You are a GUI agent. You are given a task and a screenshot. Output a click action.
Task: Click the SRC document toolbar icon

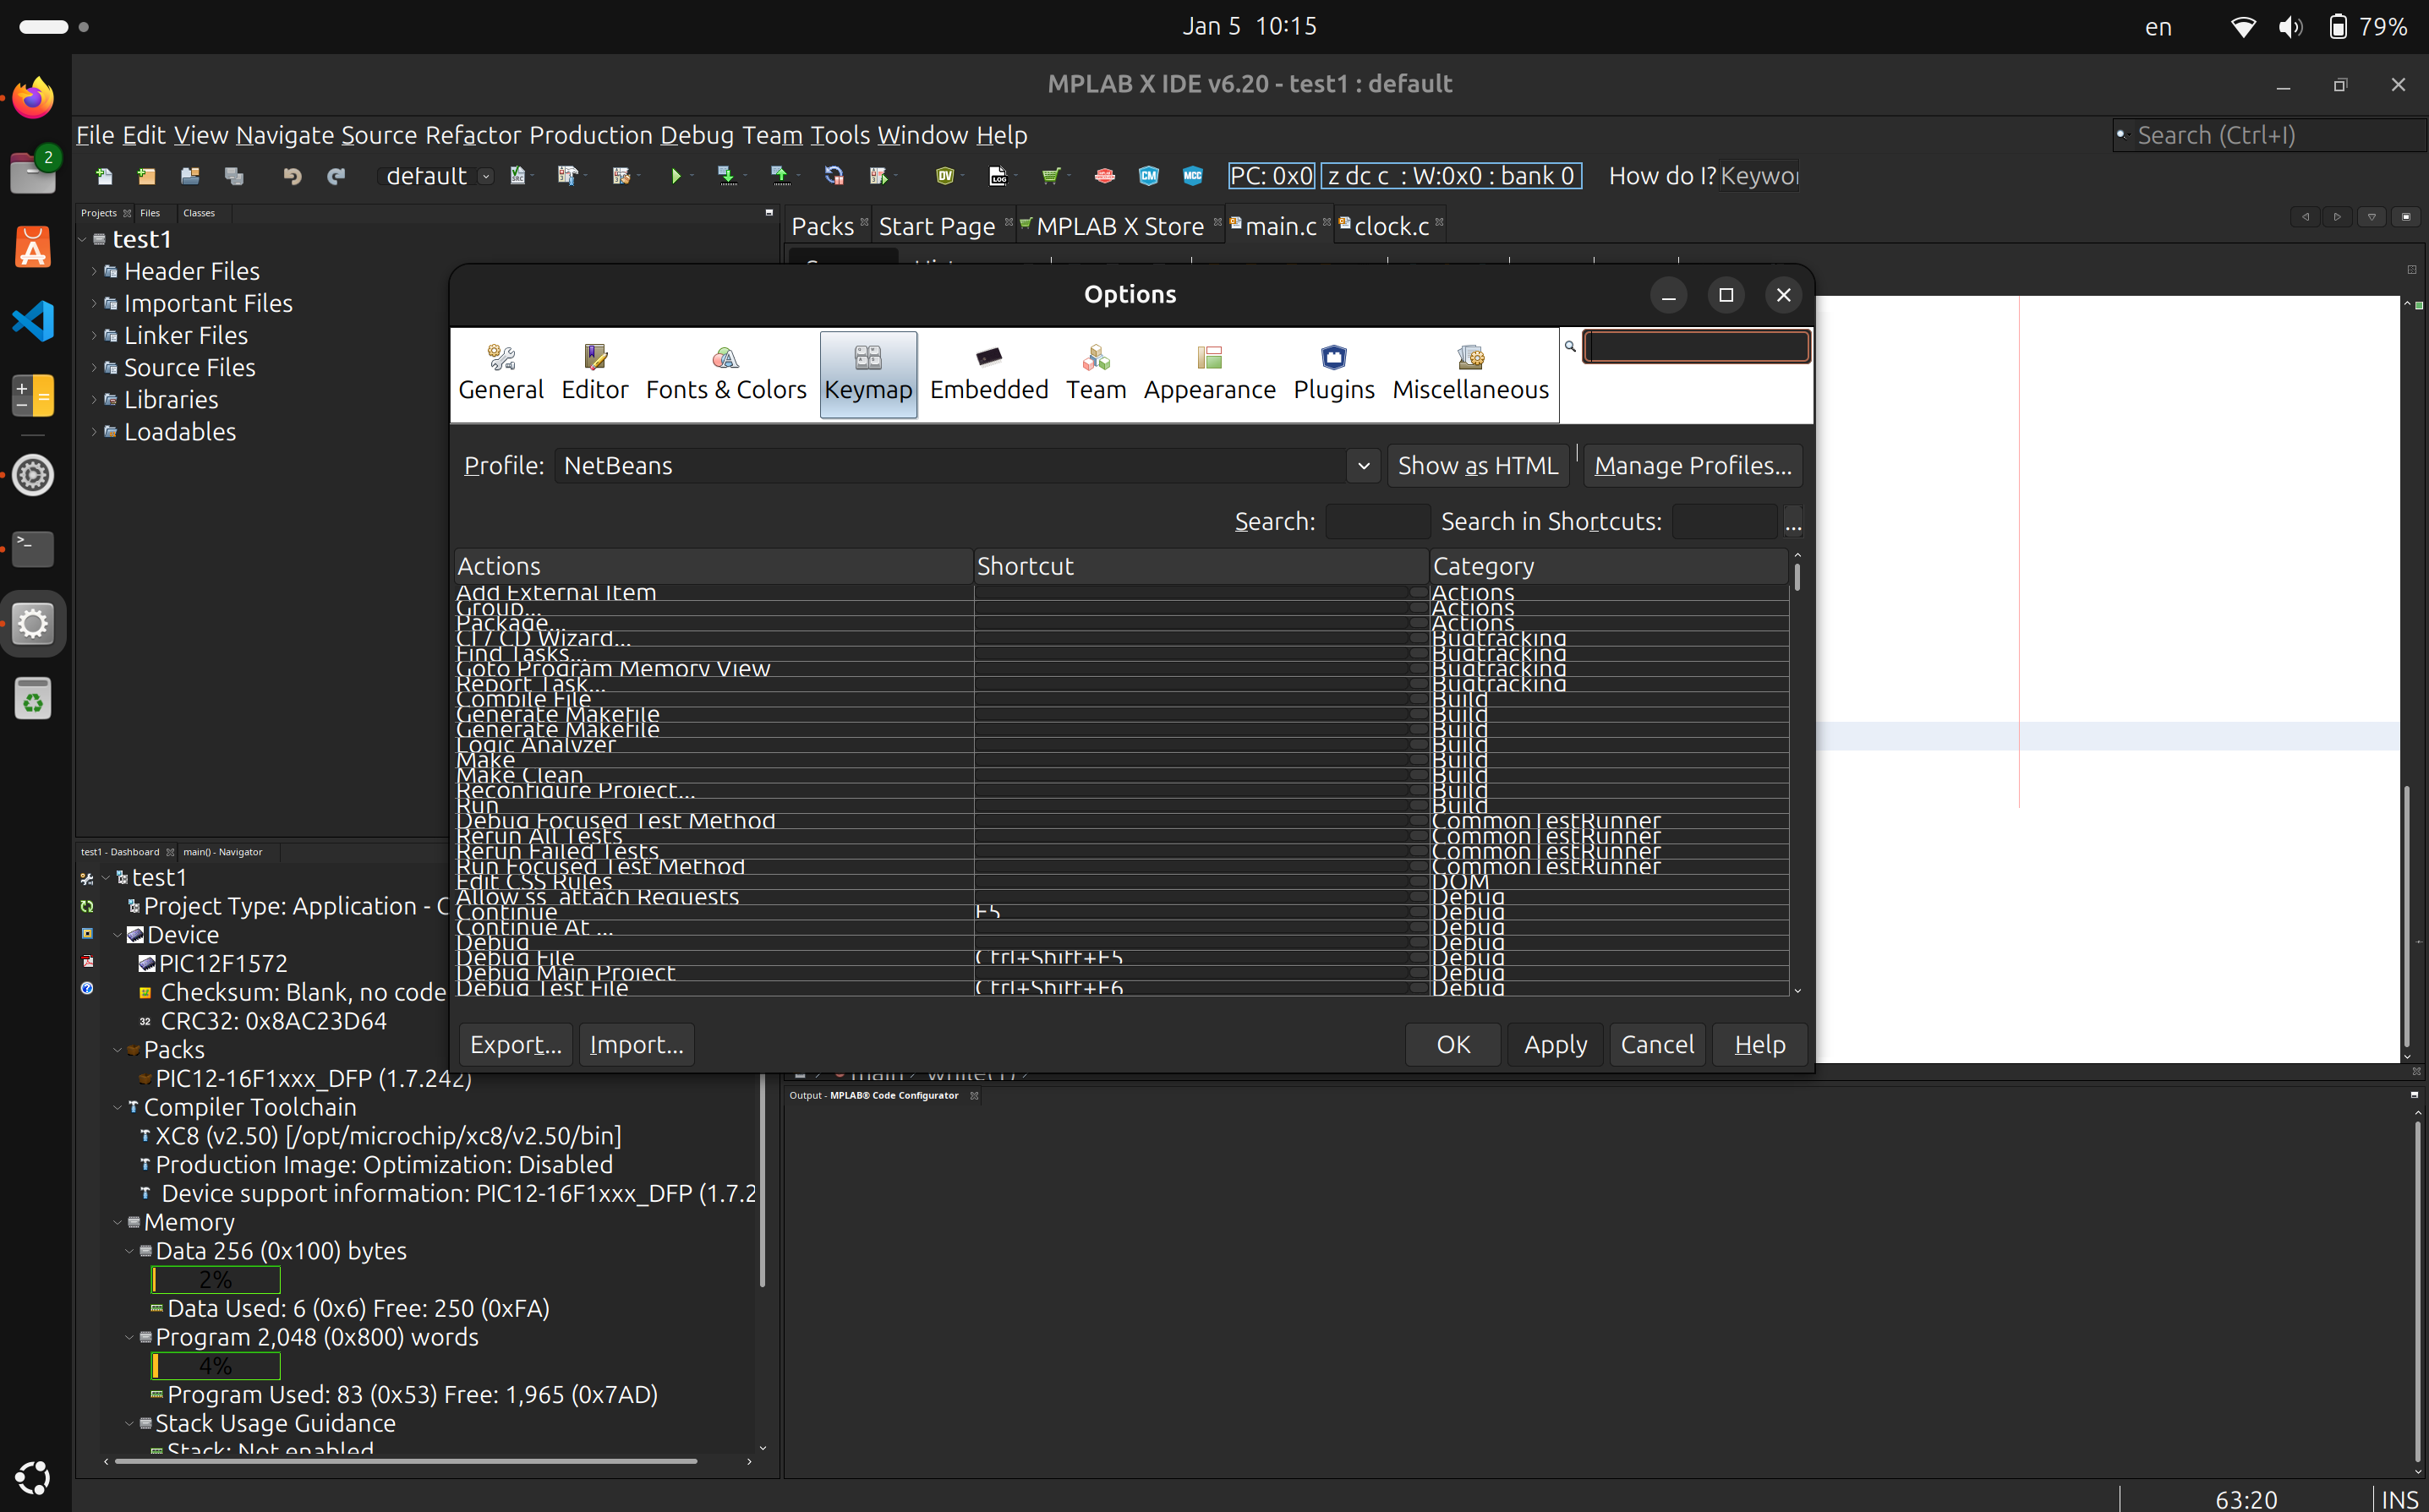pos(517,176)
